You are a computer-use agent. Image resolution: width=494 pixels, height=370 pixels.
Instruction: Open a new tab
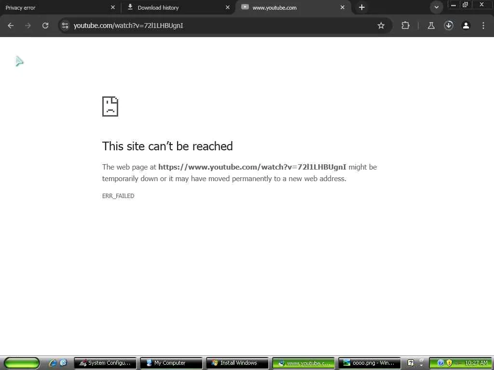coord(362,7)
